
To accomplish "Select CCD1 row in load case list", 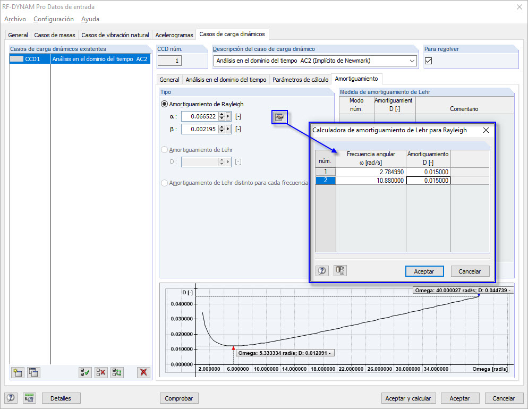I will 80,59.
